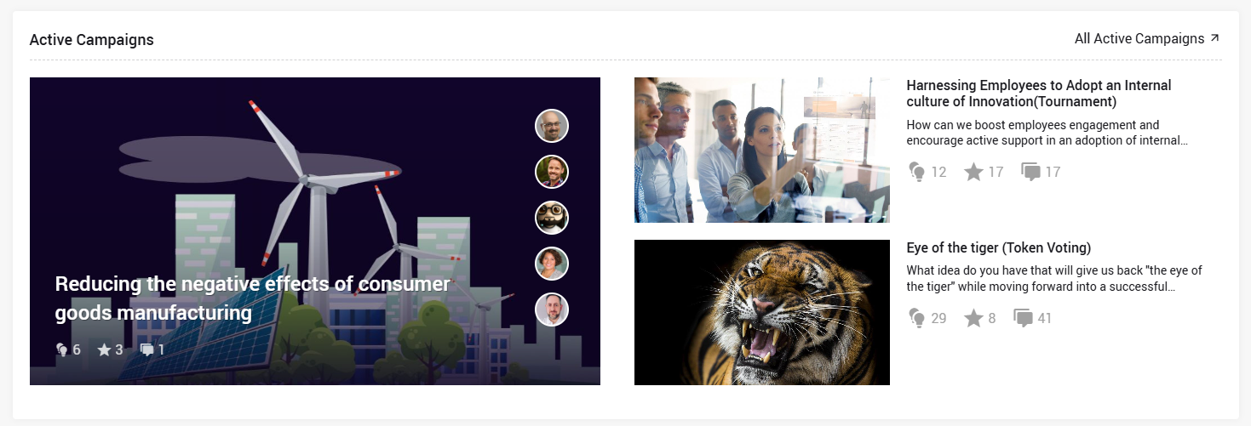Click the lightbulb icon showing 29 ideas
The height and width of the screenshot is (426, 1251).
tap(917, 318)
